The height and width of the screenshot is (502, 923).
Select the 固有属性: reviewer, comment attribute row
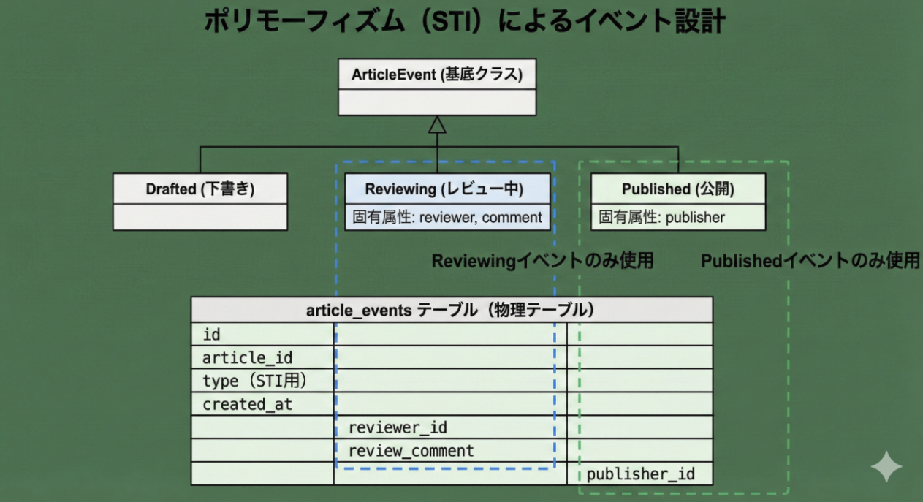click(447, 216)
